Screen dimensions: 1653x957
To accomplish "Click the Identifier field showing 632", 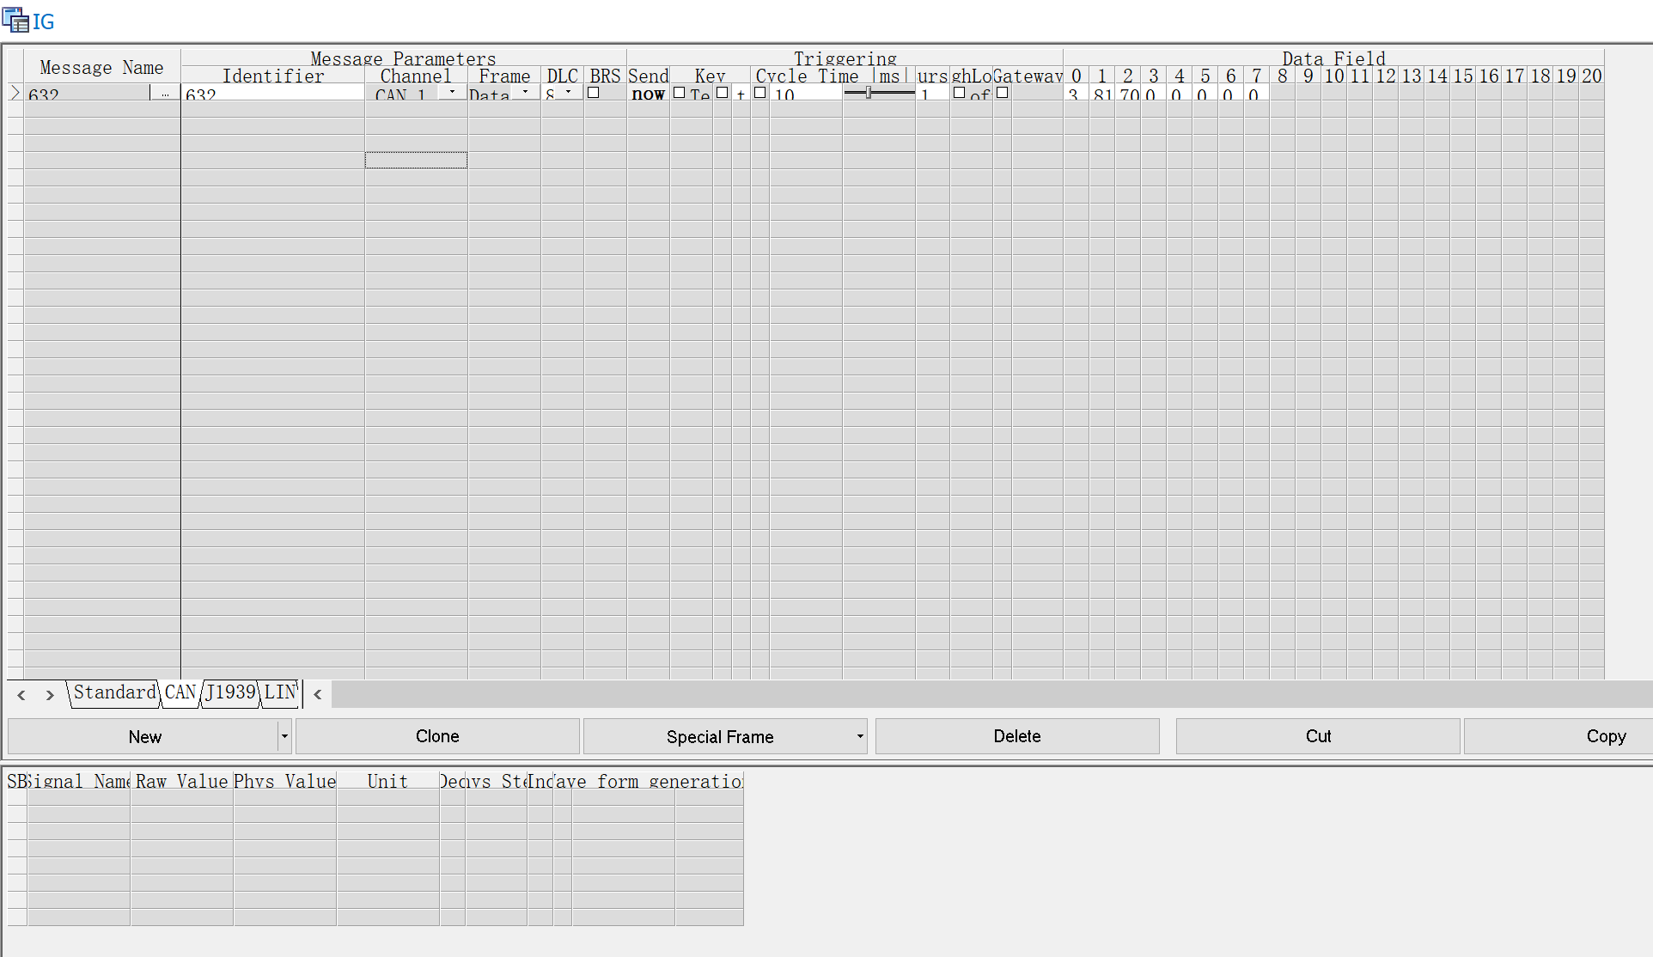I will tap(272, 93).
